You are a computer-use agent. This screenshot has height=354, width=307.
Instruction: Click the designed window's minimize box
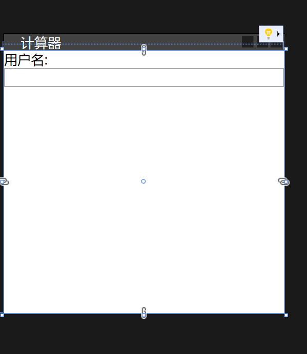pyautogui.click(x=248, y=42)
